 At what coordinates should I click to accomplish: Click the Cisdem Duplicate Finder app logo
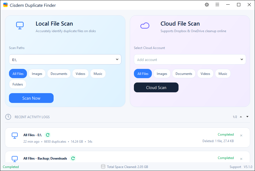coord(5,5)
